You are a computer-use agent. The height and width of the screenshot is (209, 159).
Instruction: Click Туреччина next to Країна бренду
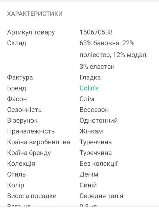coord(96,153)
